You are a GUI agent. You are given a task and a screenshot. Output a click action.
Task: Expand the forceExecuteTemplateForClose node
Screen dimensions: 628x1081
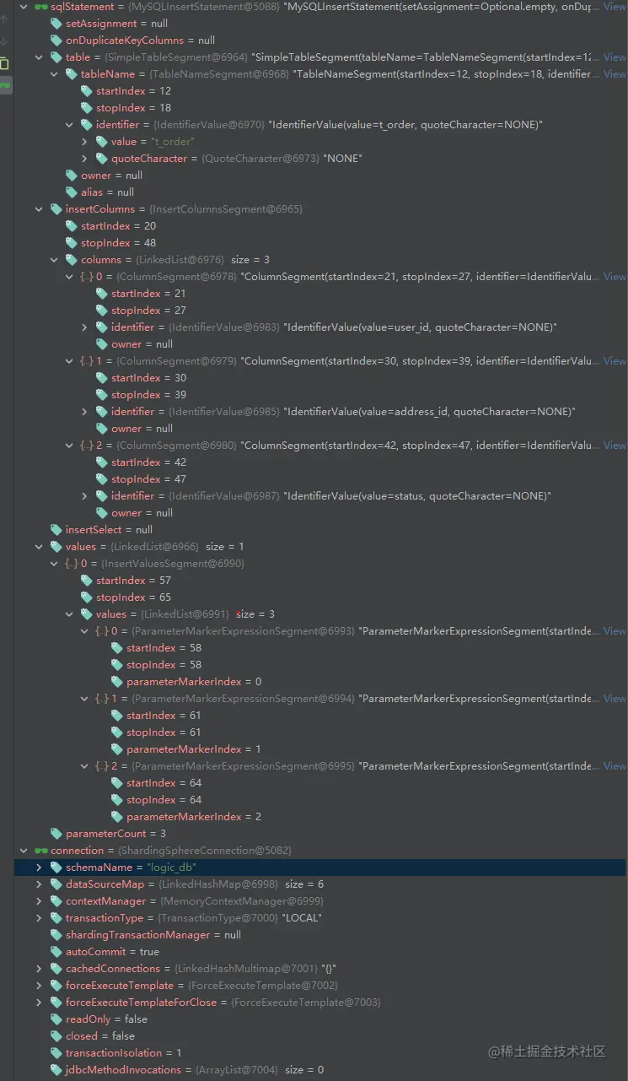(39, 1003)
